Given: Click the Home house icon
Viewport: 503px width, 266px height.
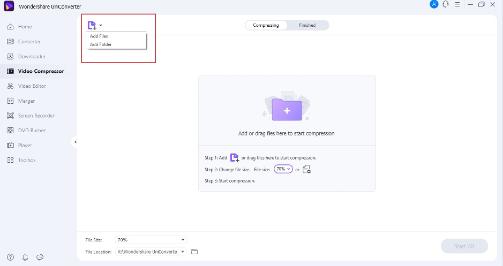Looking at the screenshot, I should [x=10, y=27].
